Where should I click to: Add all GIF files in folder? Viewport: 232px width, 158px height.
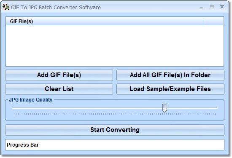pyautogui.click(x=170, y=75)
